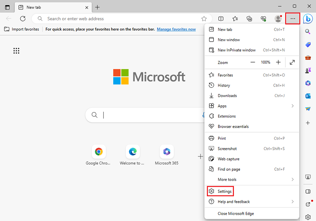Screen dimensions: 316x221
Task: Customize sidebar with plus icon
Action: (x=308, y=123)
